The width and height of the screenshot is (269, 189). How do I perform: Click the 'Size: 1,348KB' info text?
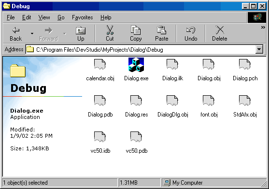pyautogui.click(x=29, y=148)
